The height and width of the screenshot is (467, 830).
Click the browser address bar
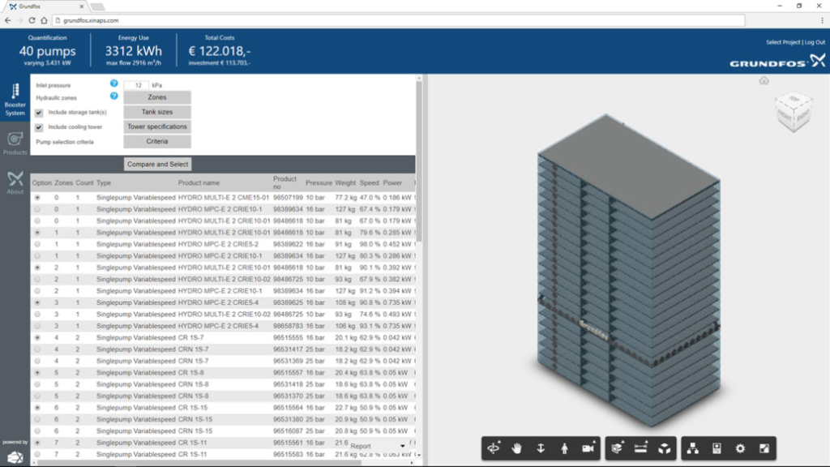coord(398,20)
